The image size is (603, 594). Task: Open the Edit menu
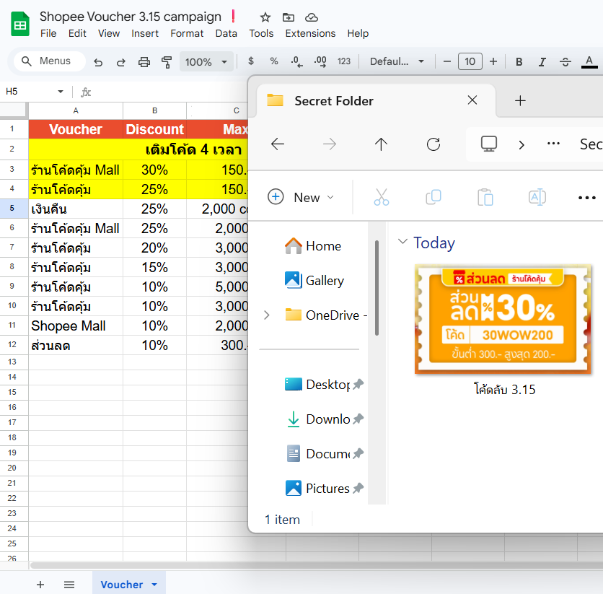pyautogui.click(x=77, y=33)
